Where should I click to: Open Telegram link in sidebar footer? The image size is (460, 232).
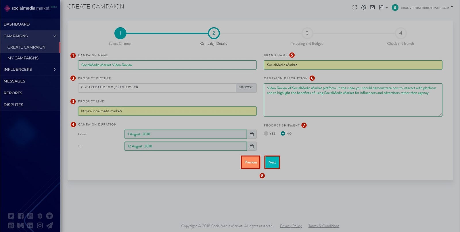tap(49, 226)
